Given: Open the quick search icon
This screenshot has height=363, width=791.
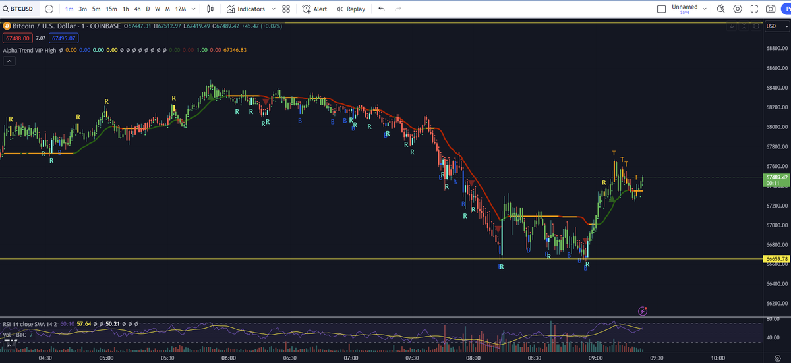Looking at the screenshot, I should click(x=720, y=9).
